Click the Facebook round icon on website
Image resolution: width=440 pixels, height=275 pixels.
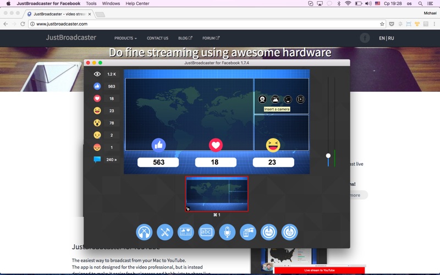pyautogui.click(x=365, y=37)
